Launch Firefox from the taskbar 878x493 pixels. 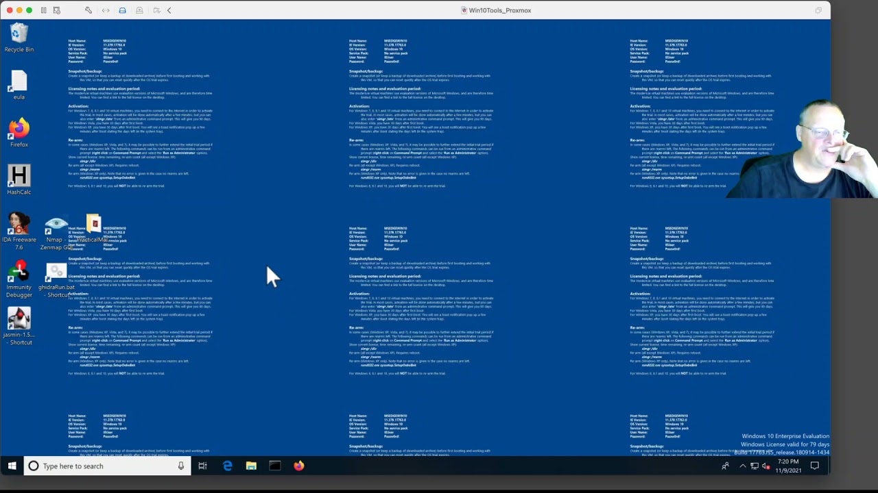pyautogui.click(x=299, y=466)
